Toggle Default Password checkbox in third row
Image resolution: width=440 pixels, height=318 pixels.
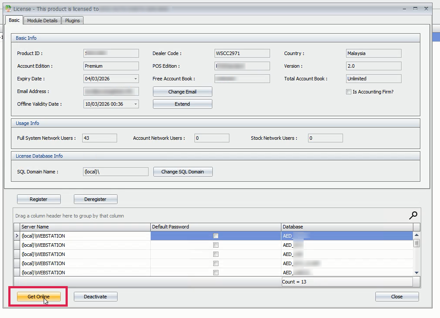(216, 254)
